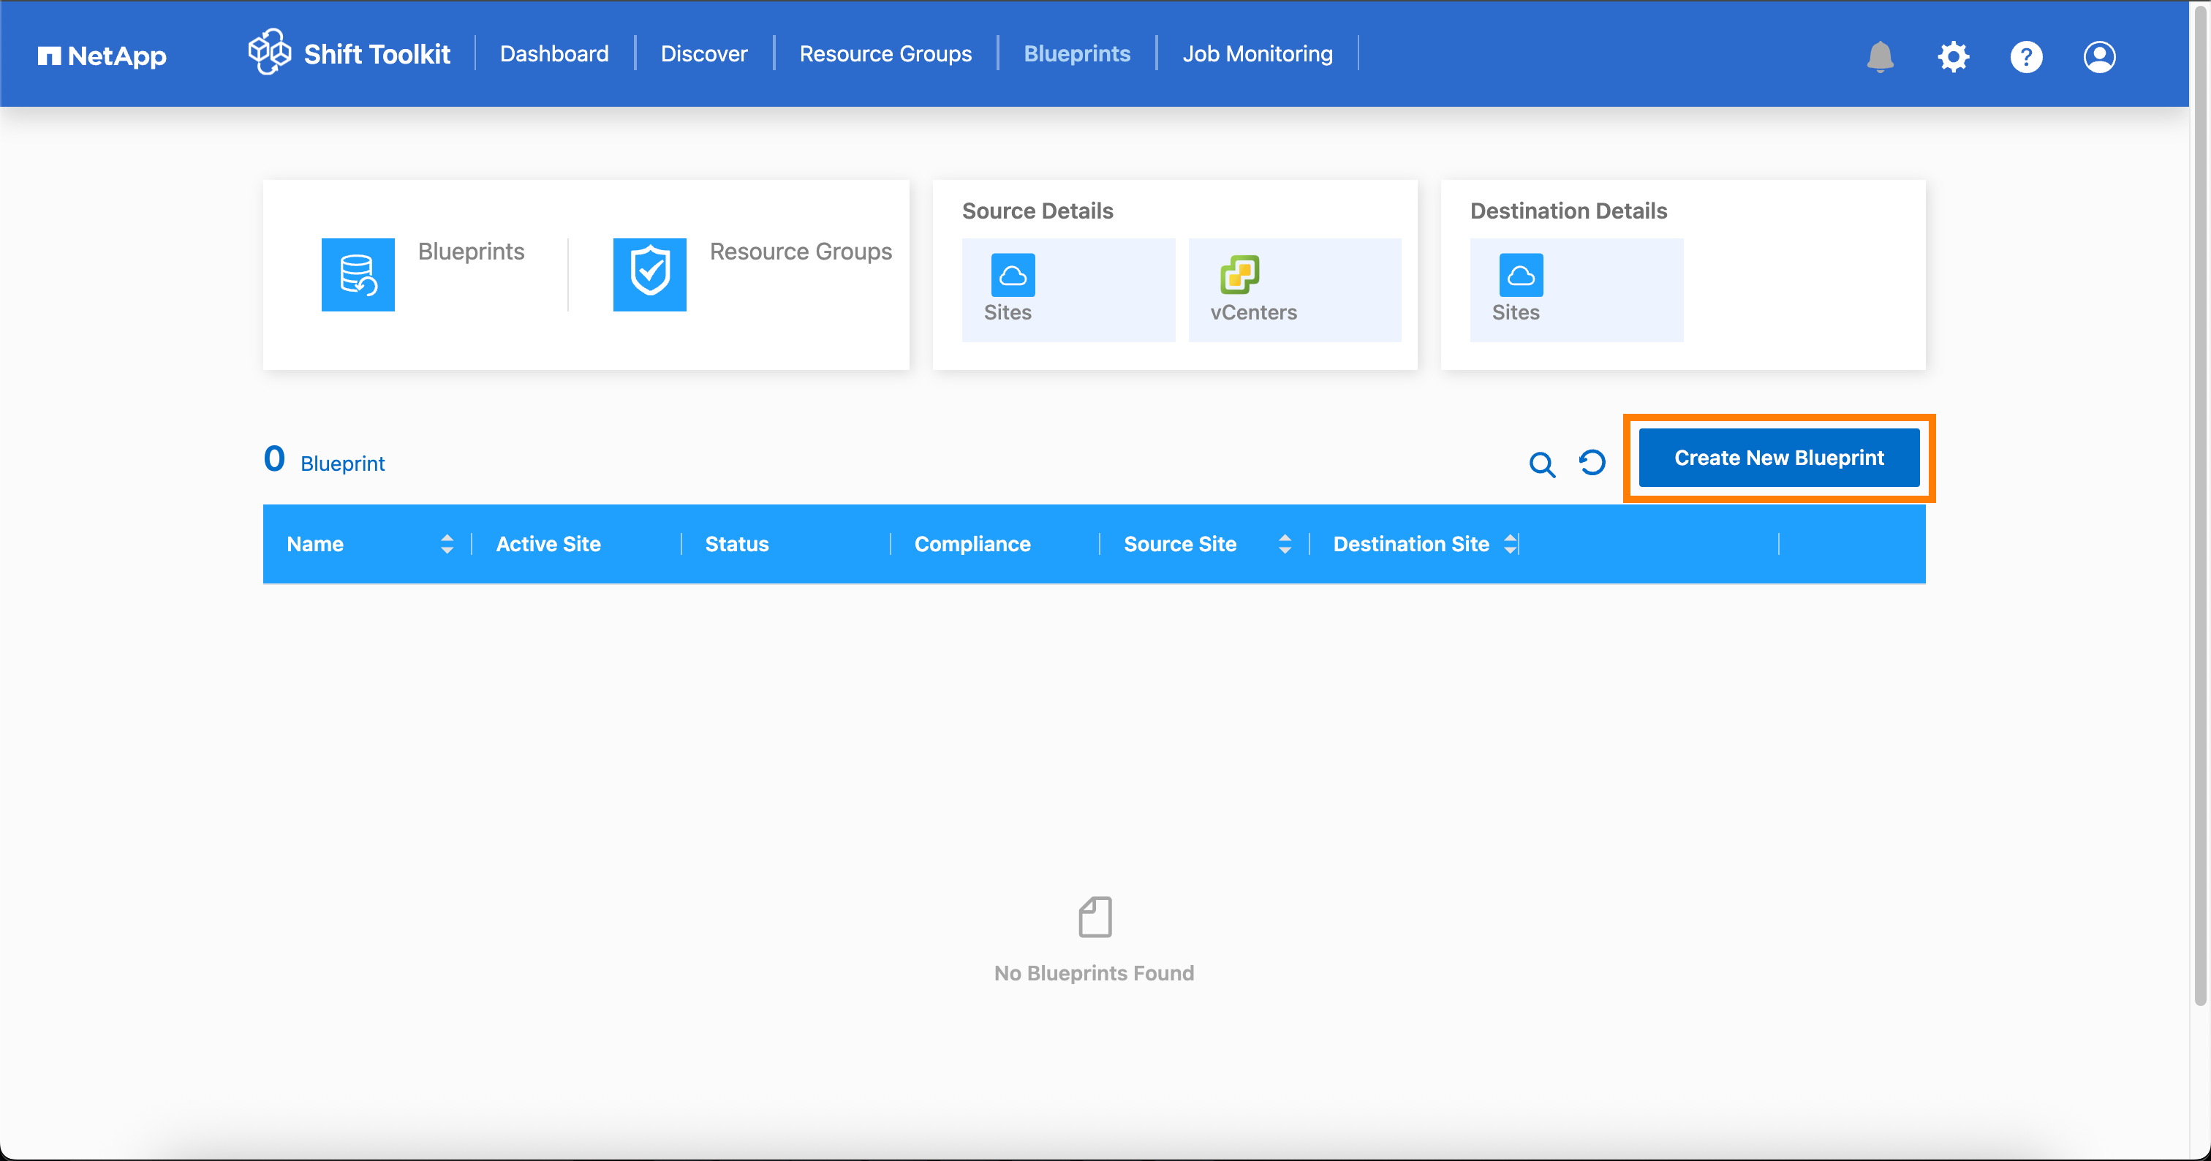Open the notifications bell
The width and height of the screenshot is (2211, 1161).
pyautogui.click(x=1880, y=56)
